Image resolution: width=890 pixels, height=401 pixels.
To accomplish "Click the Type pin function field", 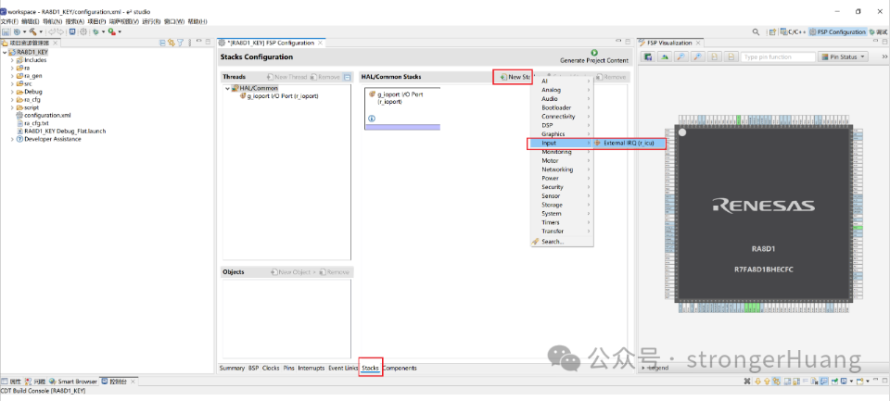I will click(x=777, y=56).
